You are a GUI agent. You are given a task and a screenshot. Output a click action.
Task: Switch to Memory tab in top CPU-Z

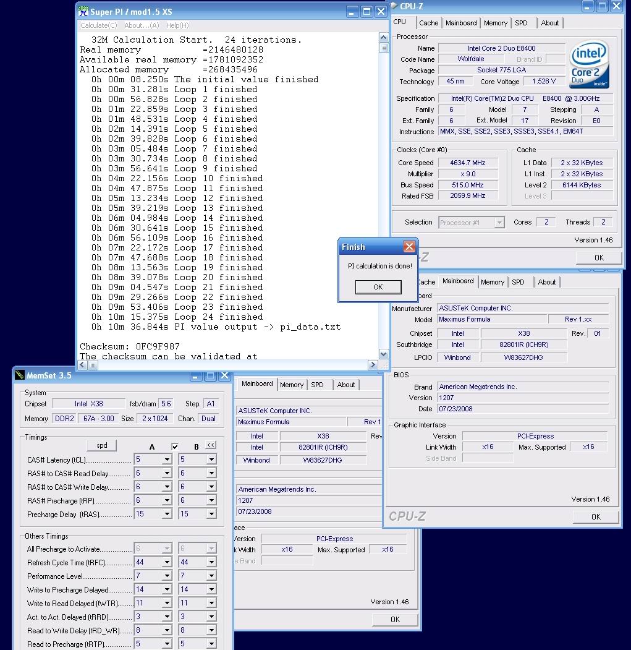click(x=496, y=24)
